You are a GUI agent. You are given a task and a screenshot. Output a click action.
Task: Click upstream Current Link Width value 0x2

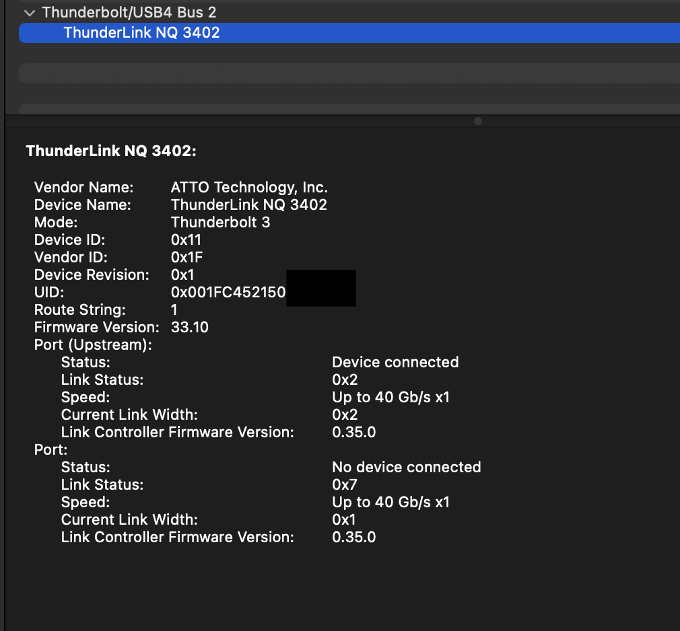(x=345, y=415)
